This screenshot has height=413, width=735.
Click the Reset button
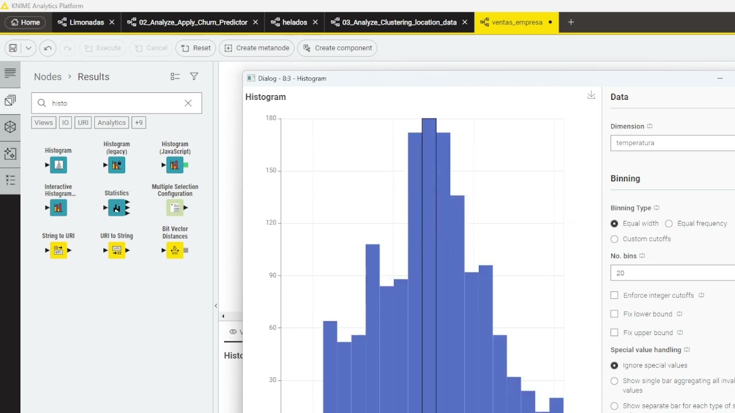coord(196,48)
